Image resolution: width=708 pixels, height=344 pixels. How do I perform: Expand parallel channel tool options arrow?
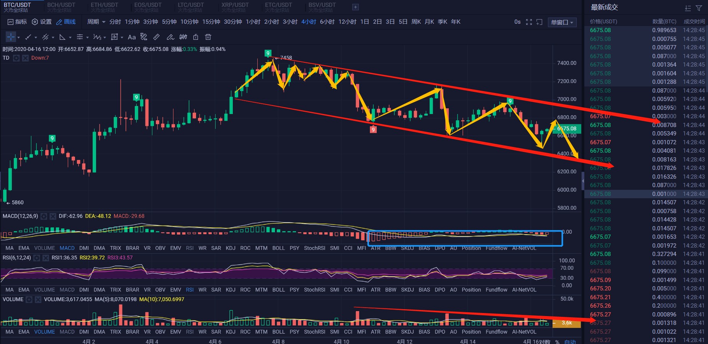[x=53, y=37]
